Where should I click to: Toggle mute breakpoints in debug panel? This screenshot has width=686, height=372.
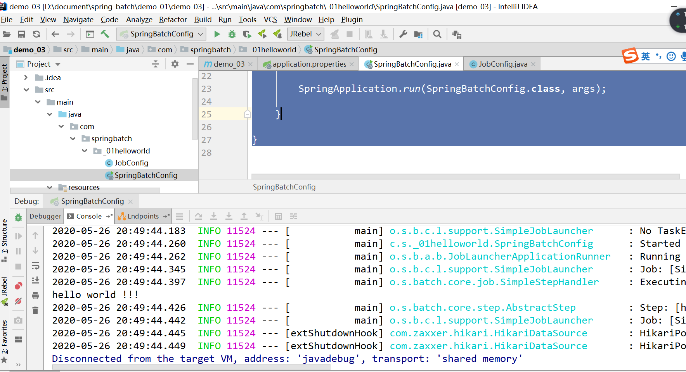pyautogui.click(x=18, y=301)
